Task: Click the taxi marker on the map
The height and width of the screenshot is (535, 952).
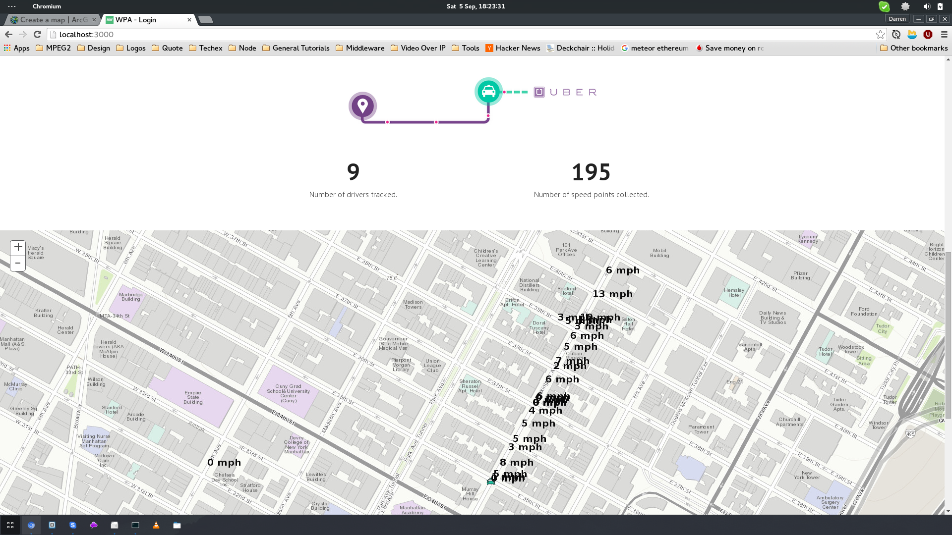Action: [491, 481]
